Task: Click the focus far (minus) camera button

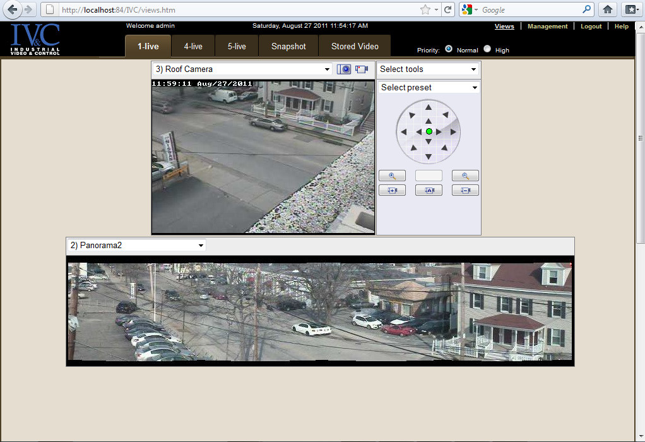Action: 465,190
